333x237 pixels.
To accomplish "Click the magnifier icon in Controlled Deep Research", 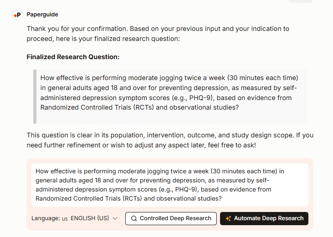I will [x=134, y=218].
